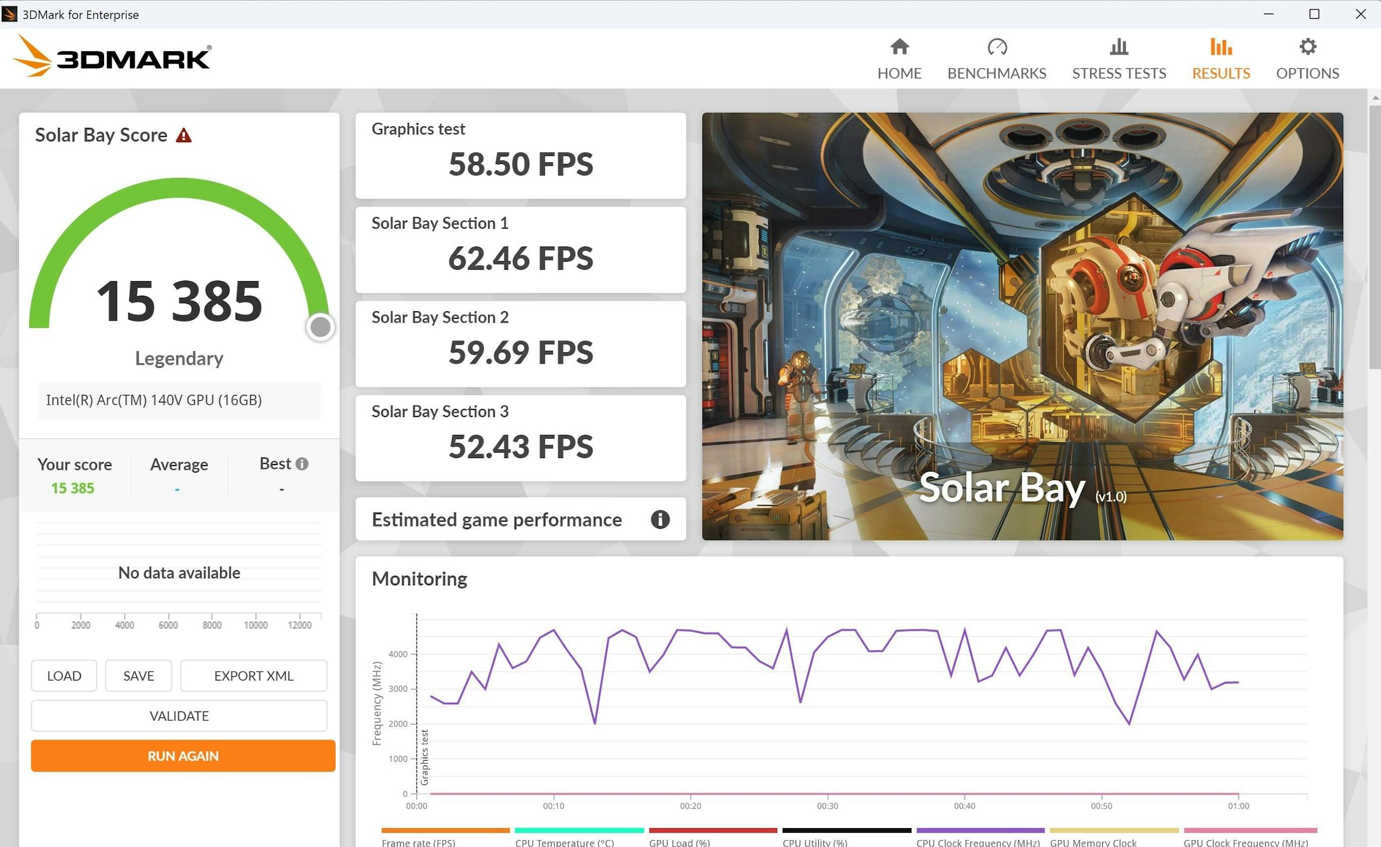Click EXPORT XML button
Viewport: 1381px width, 847px height.
254,675
